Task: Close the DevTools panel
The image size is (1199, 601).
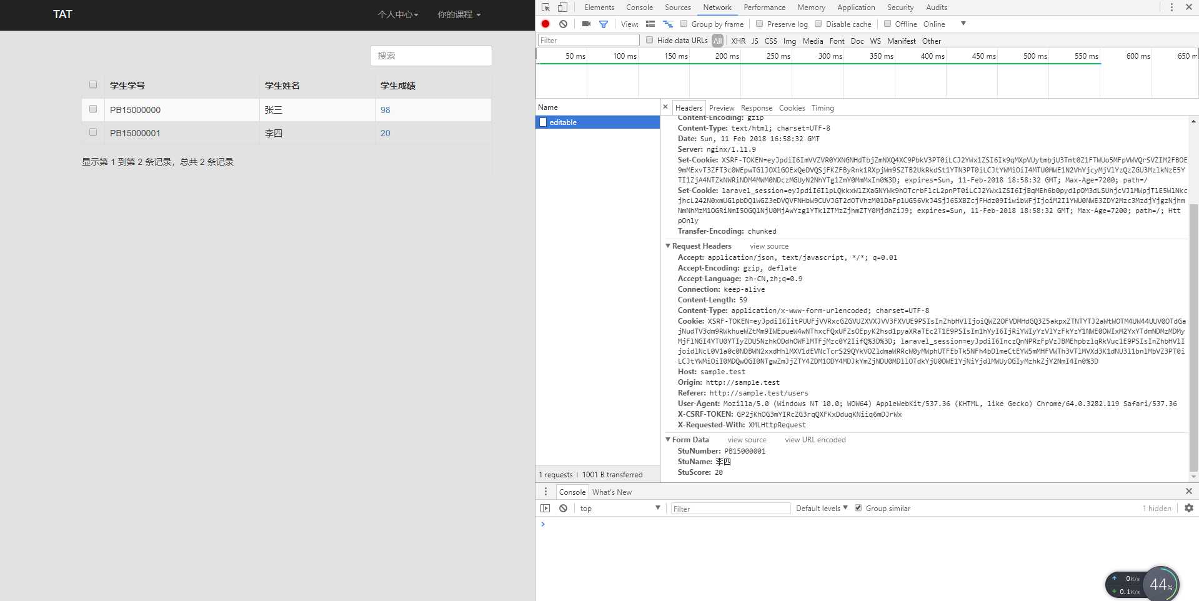Action: (x=1189, y=7)
